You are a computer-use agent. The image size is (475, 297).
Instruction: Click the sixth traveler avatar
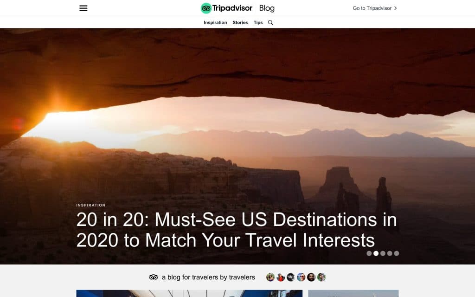(x=321, y=277)
